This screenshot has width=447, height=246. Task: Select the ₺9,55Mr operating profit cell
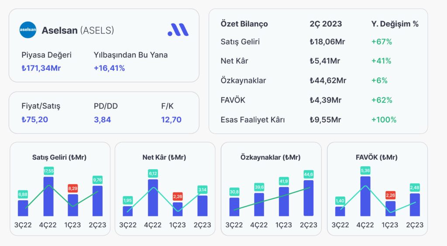click(326, 120)
